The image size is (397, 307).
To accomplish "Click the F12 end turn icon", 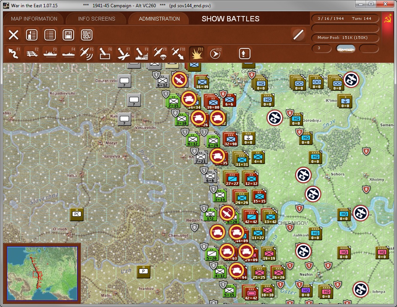I will coord(215,54).
